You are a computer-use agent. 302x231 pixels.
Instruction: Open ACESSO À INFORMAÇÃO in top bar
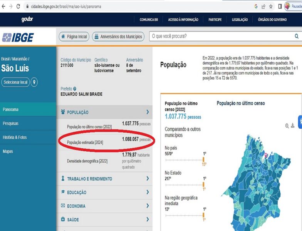point(183,20)
